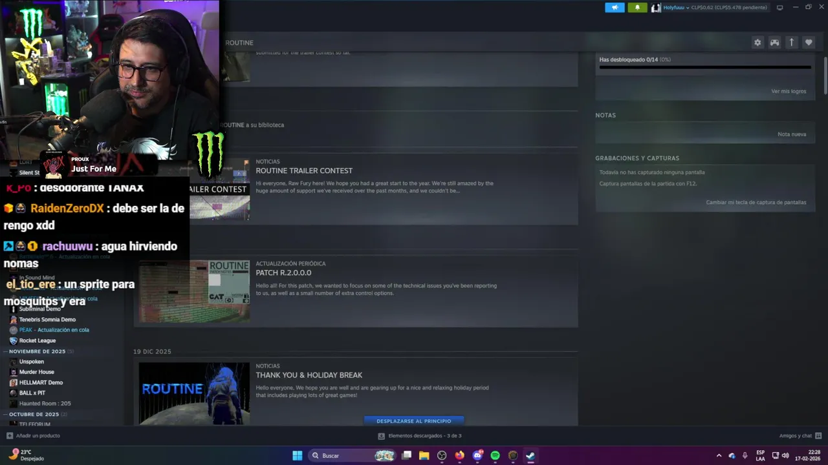Image resolution: width=828 pixels, height=465 pixels.
Task: Open OBS Studio from taskbar
Action: click(x=442, y=455)
